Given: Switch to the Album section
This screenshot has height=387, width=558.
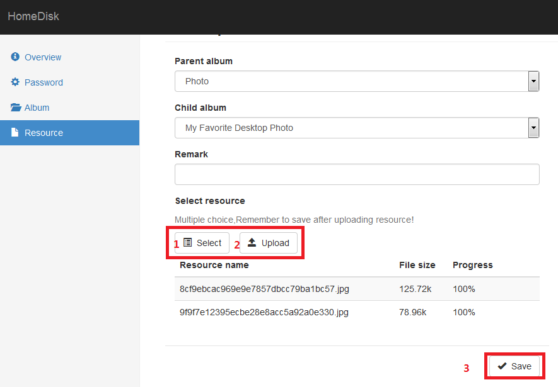Looking at the screenshot, I should (38, 107).
